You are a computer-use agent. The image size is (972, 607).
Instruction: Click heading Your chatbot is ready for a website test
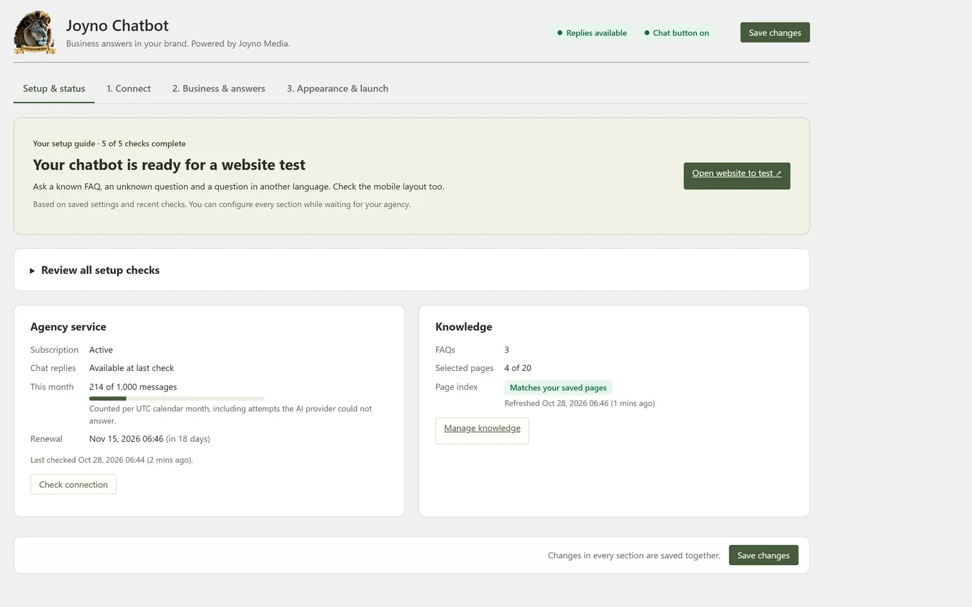coord(169,165)
